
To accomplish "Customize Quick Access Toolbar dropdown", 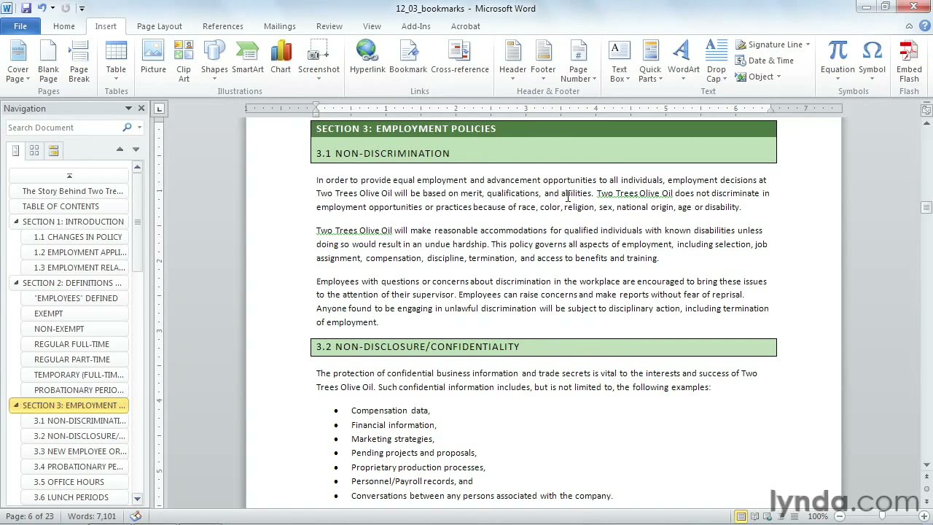I will tap(82, 9).
